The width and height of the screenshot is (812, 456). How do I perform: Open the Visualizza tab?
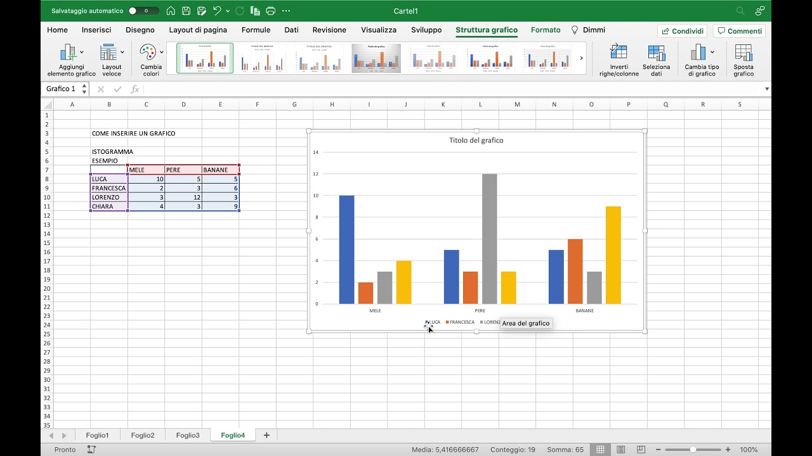[379, 30]
